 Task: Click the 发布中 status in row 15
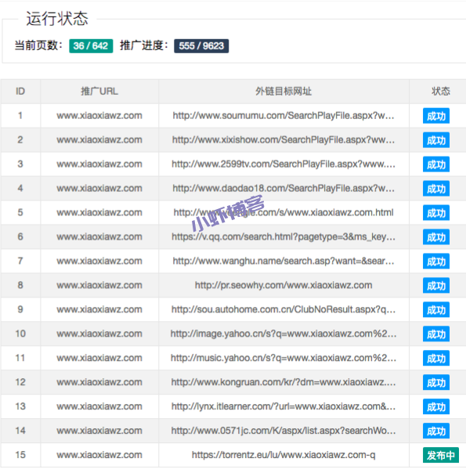[x=441, y=455]
